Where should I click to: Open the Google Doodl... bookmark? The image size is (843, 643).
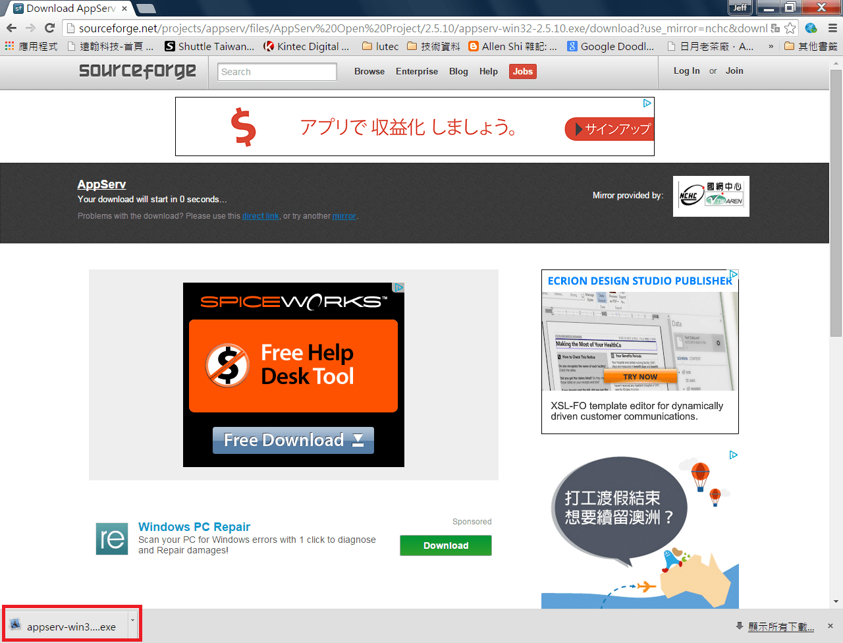(x=611, y=46)
